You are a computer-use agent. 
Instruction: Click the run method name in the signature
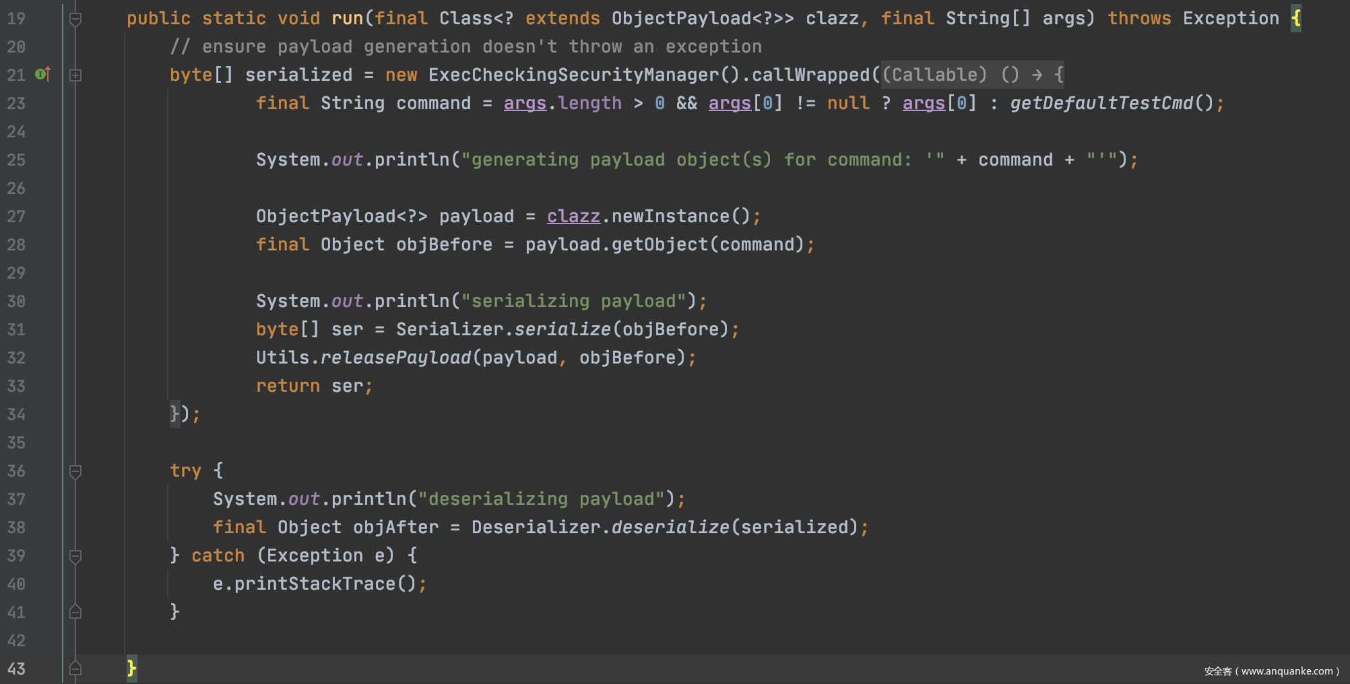tap(347, 19)
